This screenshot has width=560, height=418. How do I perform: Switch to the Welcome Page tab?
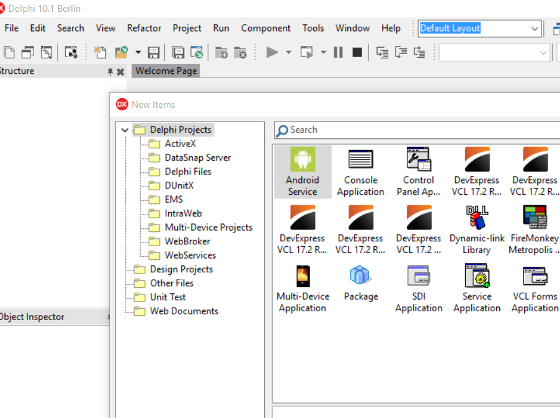(x=166, y=71)
